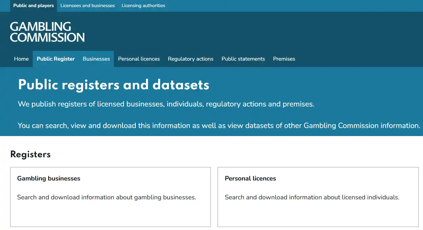The image size is (423, 230).
Task: Open the Personal licences register card
Action: [x=318, y=197]
